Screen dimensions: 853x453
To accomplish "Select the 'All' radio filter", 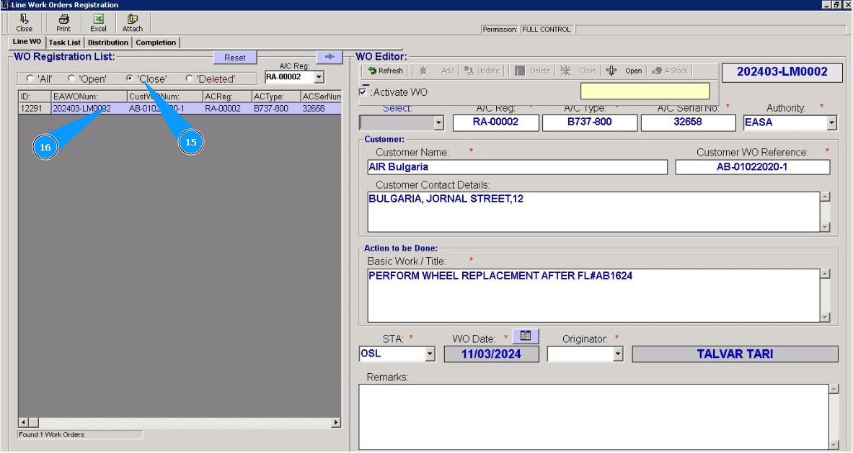I will tap(30, 79).
